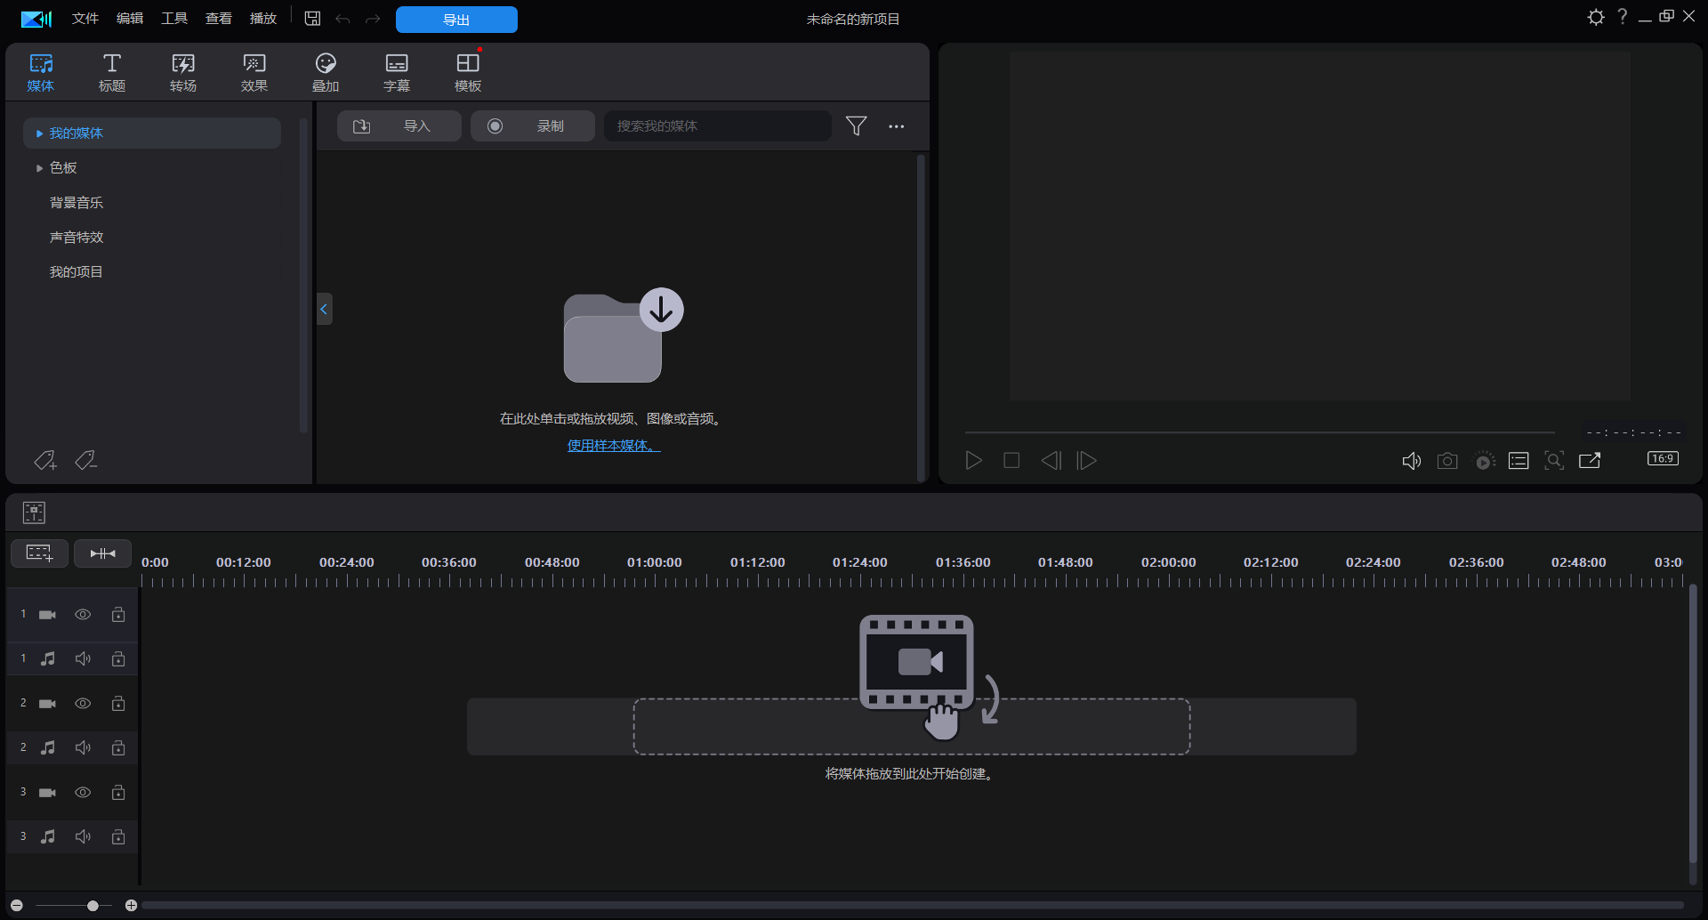
Task: Open the 播放 menu
Action: tap(263, 19)
